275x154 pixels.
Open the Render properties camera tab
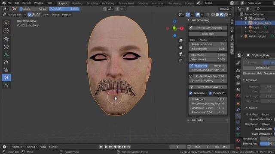coord(238,71)
